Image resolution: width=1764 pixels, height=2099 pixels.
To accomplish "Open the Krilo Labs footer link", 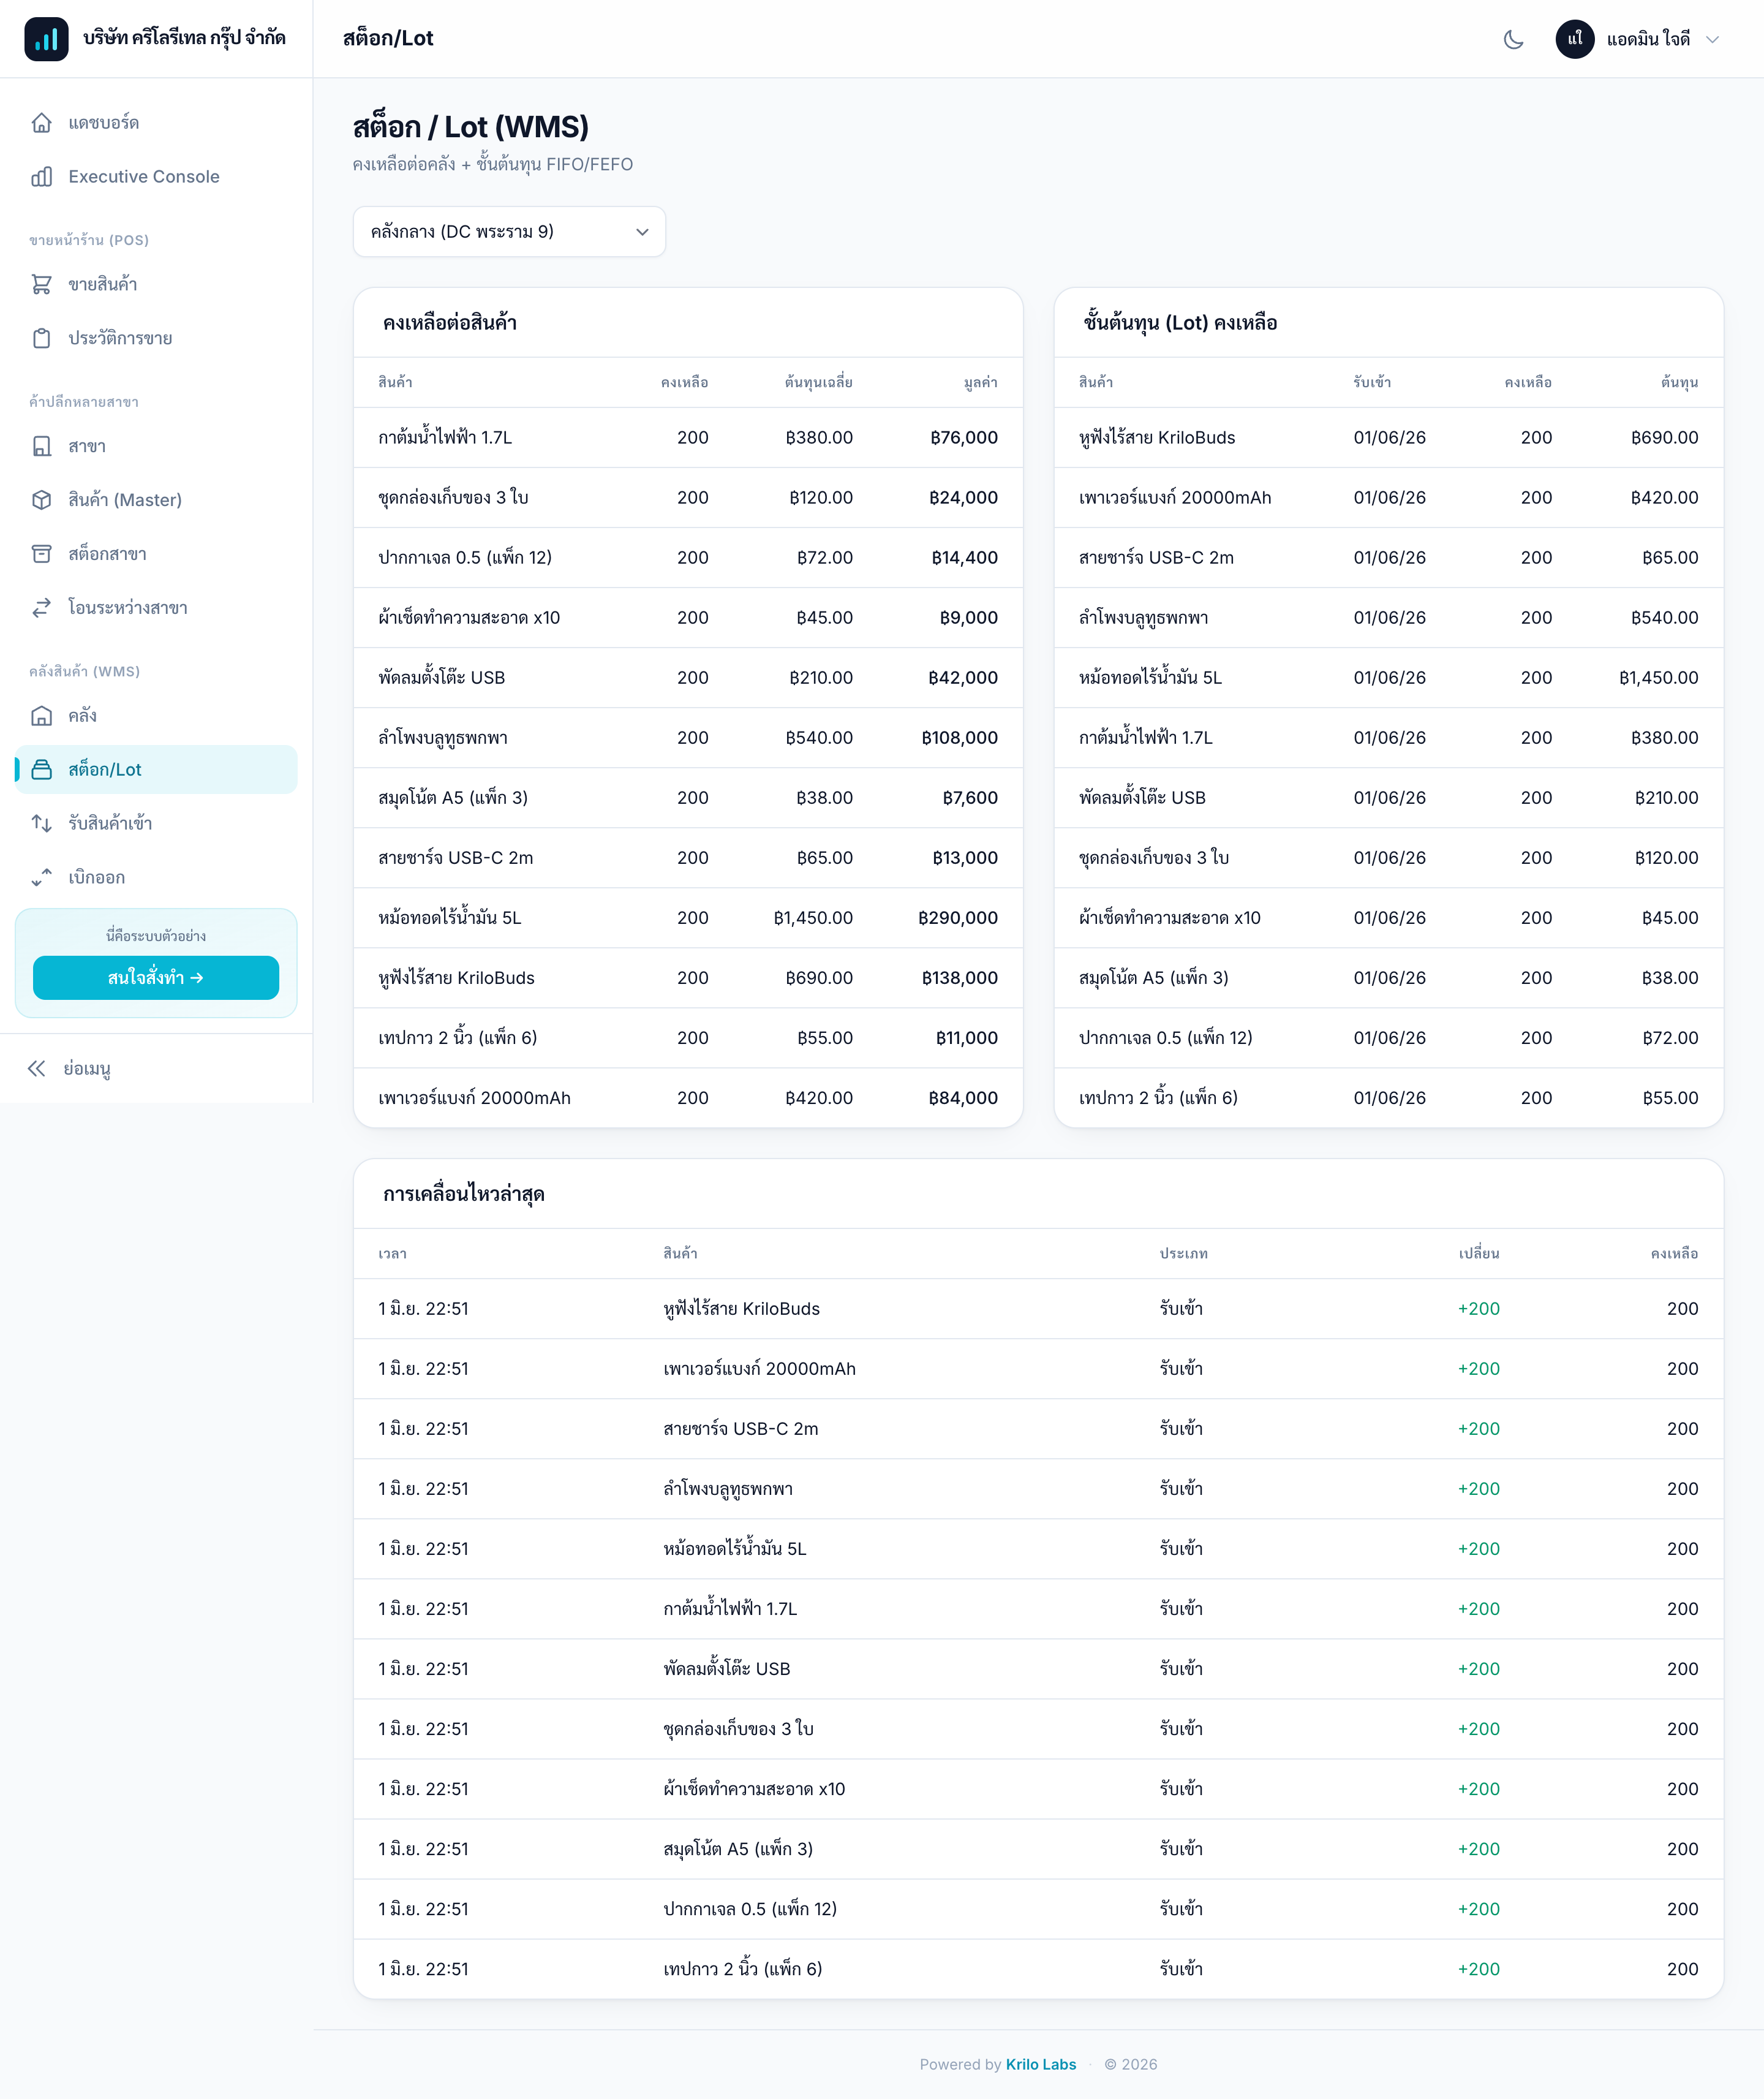I will pyautogui.click(x=1041, y=2064).
